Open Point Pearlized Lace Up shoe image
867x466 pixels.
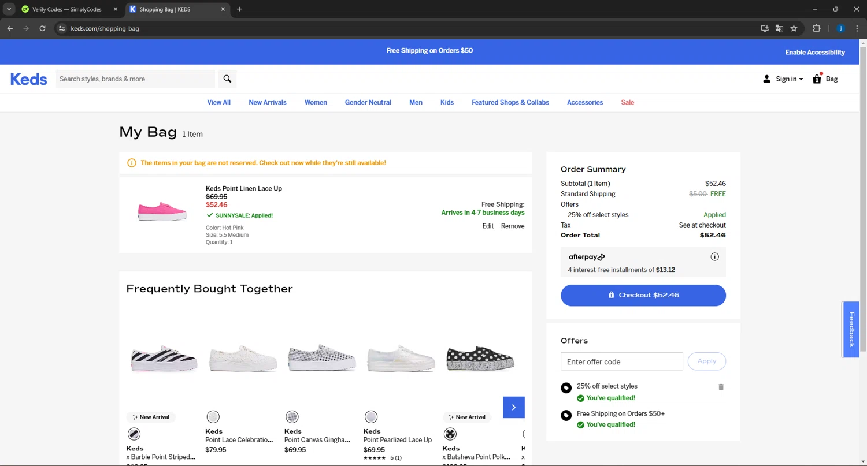pos(401,358)
